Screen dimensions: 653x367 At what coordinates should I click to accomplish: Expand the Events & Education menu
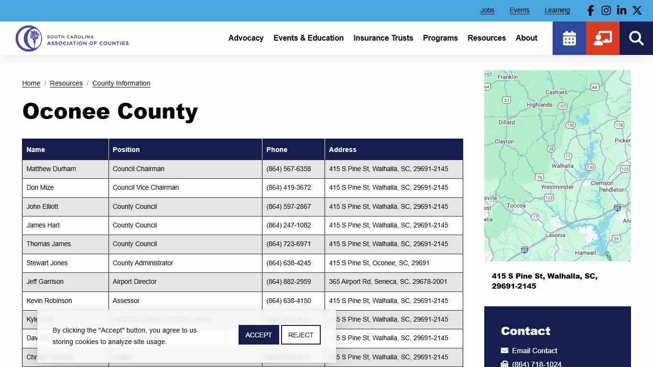tap(308, 38)
